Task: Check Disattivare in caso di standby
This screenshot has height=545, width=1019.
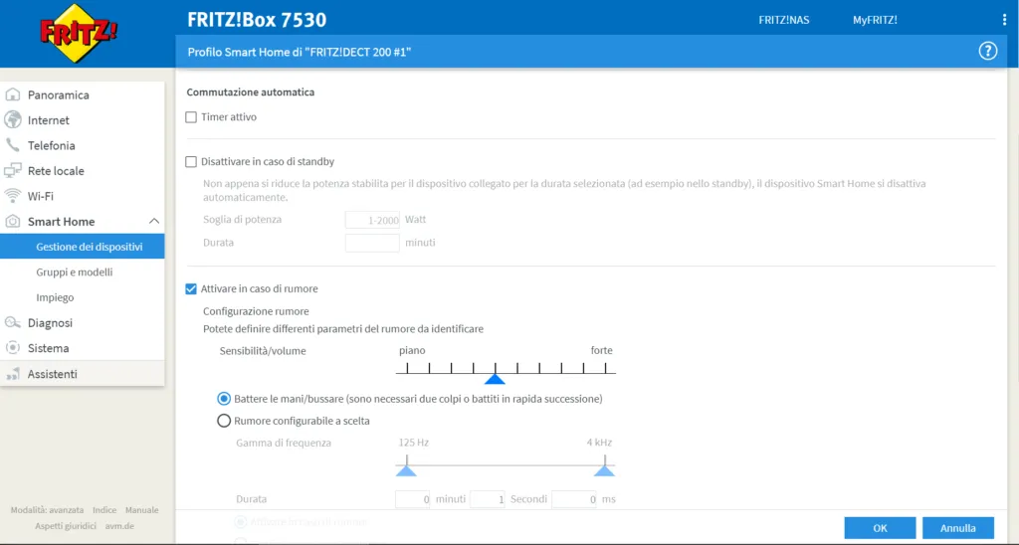Action: coord(191,162)
